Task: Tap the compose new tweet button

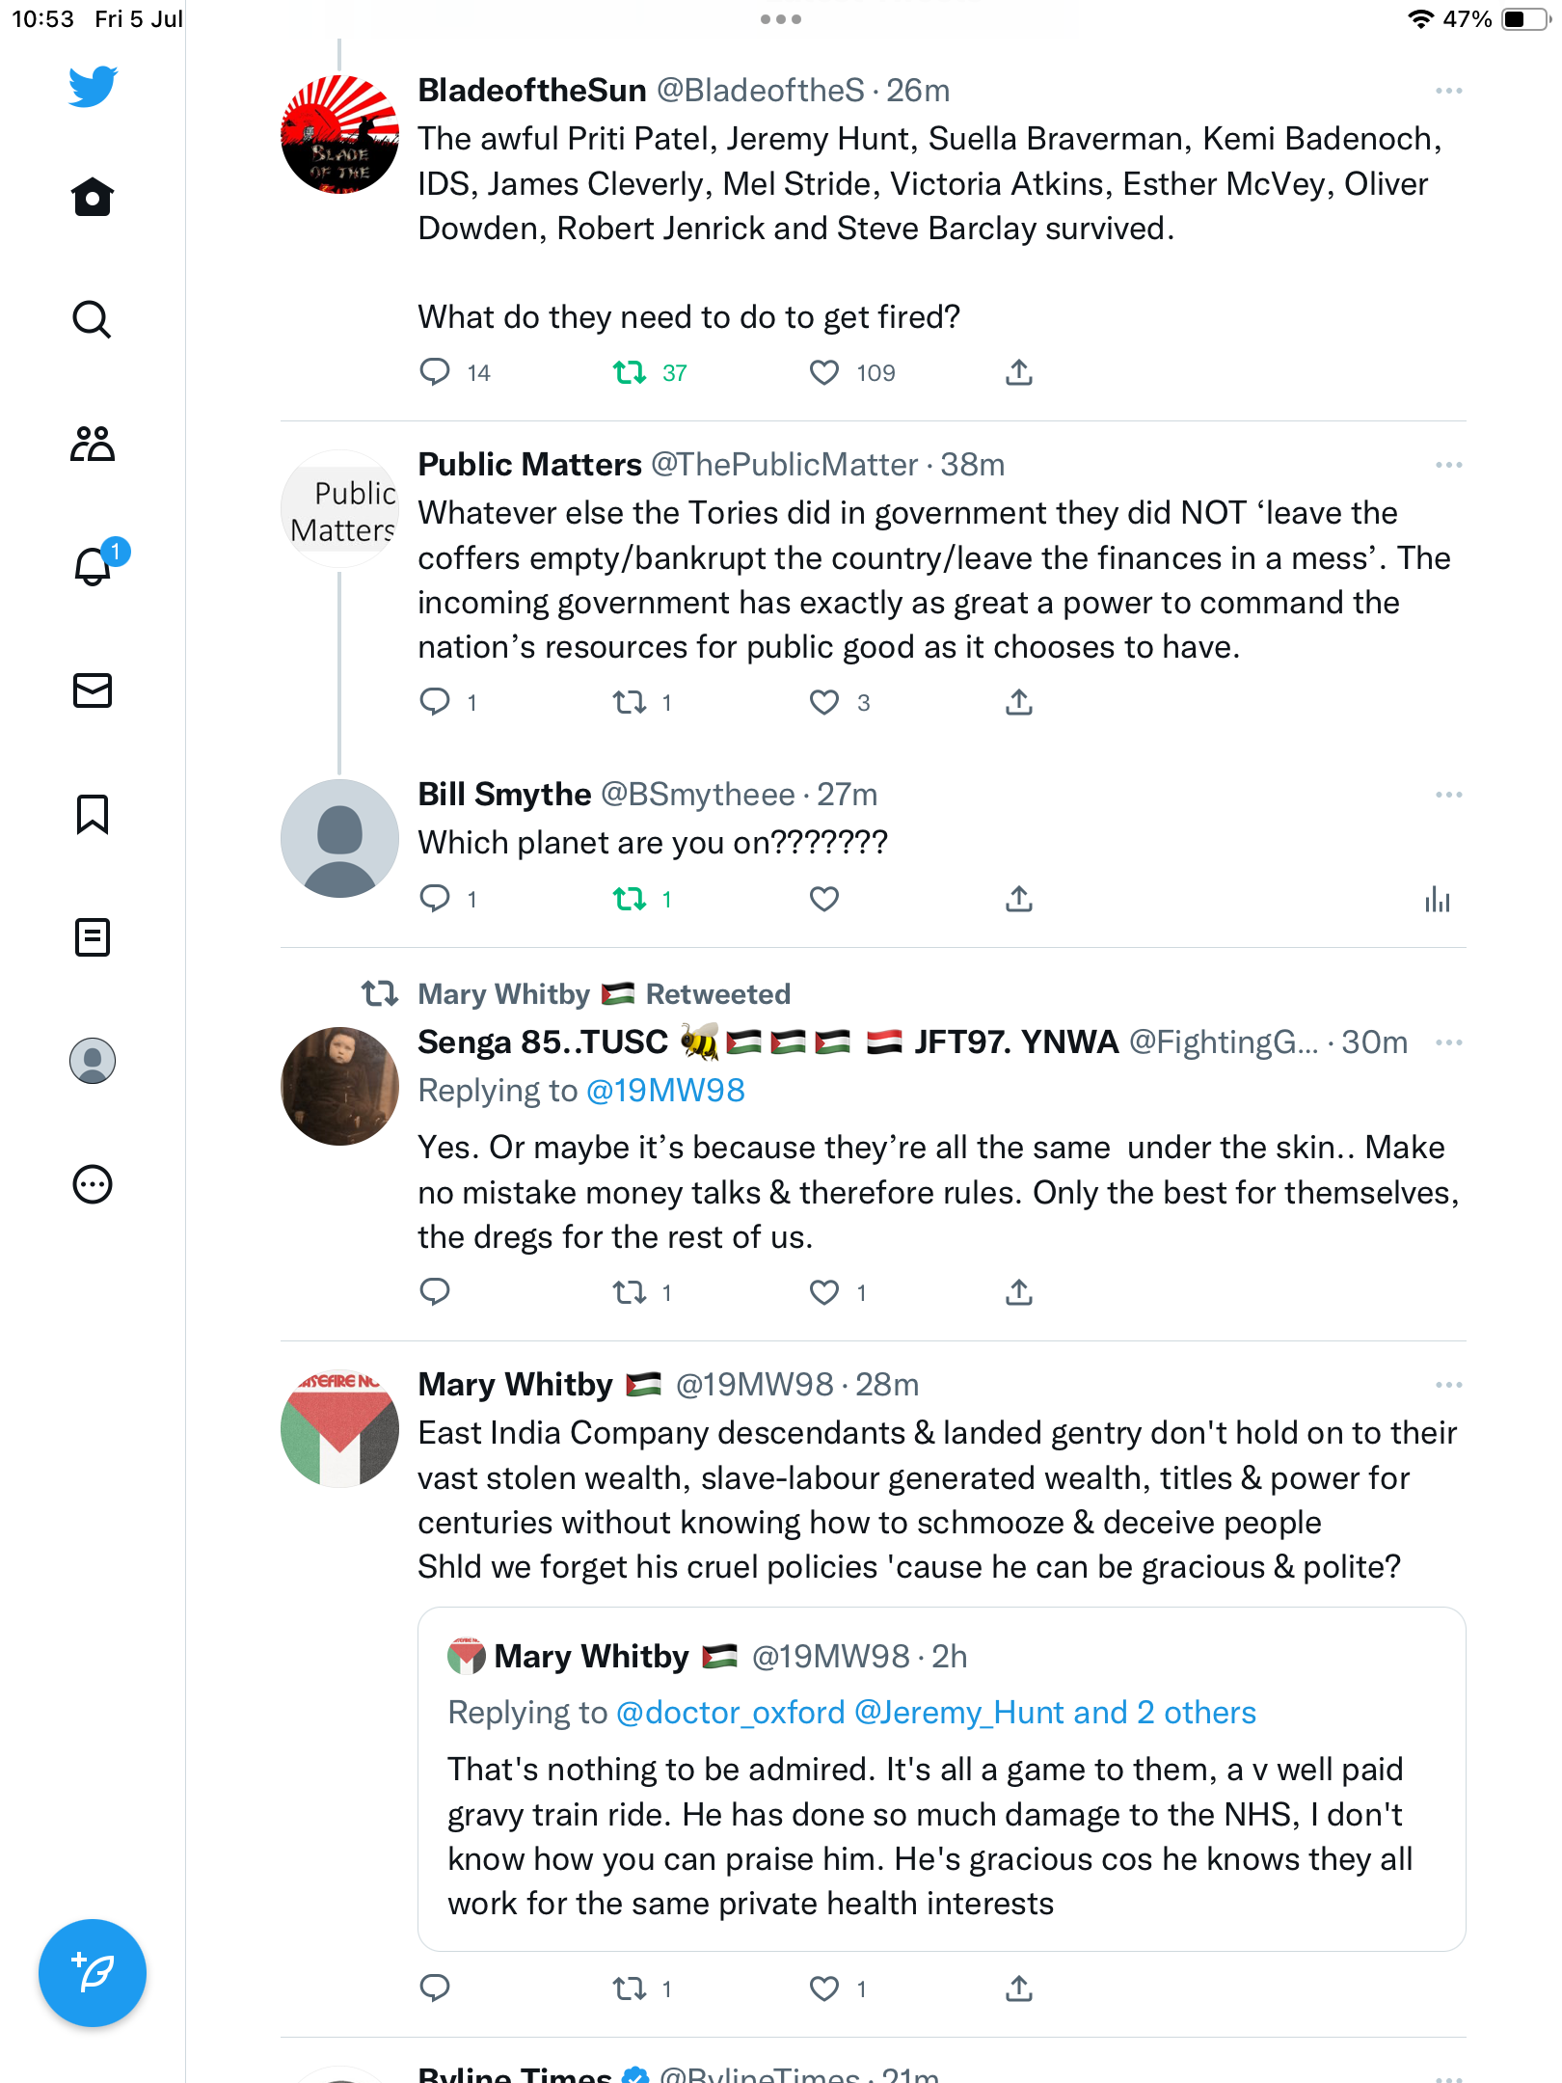Action: 93,1973
